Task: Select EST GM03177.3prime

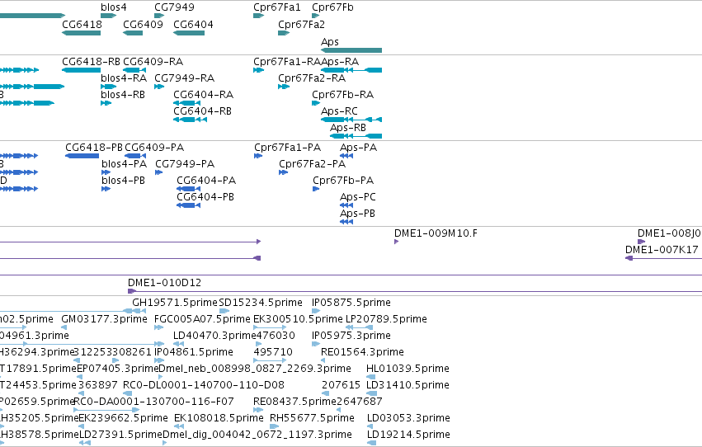Action: (x=104, y=319)
